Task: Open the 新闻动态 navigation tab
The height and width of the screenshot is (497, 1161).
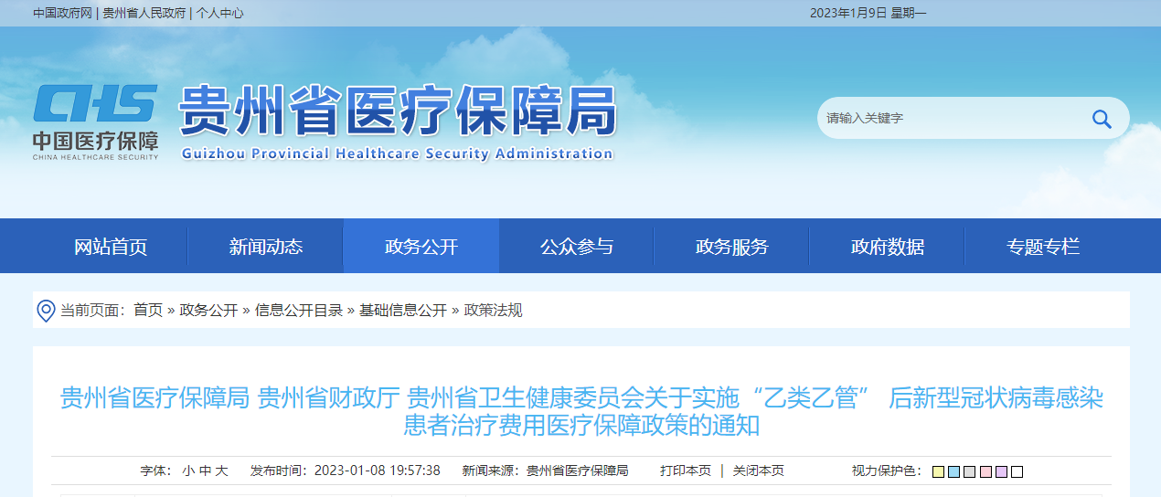Action: coord(266,247)
